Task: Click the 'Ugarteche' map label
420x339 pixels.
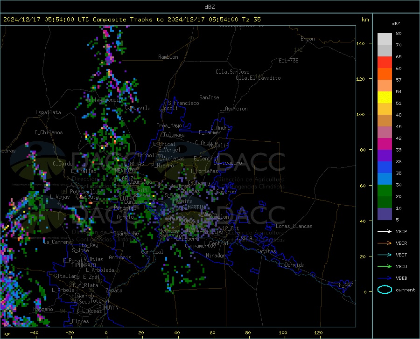Action: point(126,234)
